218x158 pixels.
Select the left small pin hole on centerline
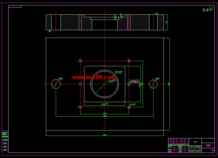(x=80, y=84)
